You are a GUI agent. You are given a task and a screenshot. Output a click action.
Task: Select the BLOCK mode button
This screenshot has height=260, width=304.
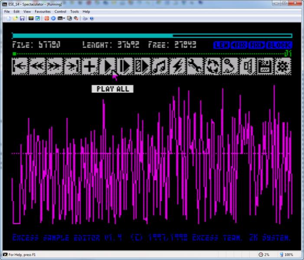click(279, 45)
